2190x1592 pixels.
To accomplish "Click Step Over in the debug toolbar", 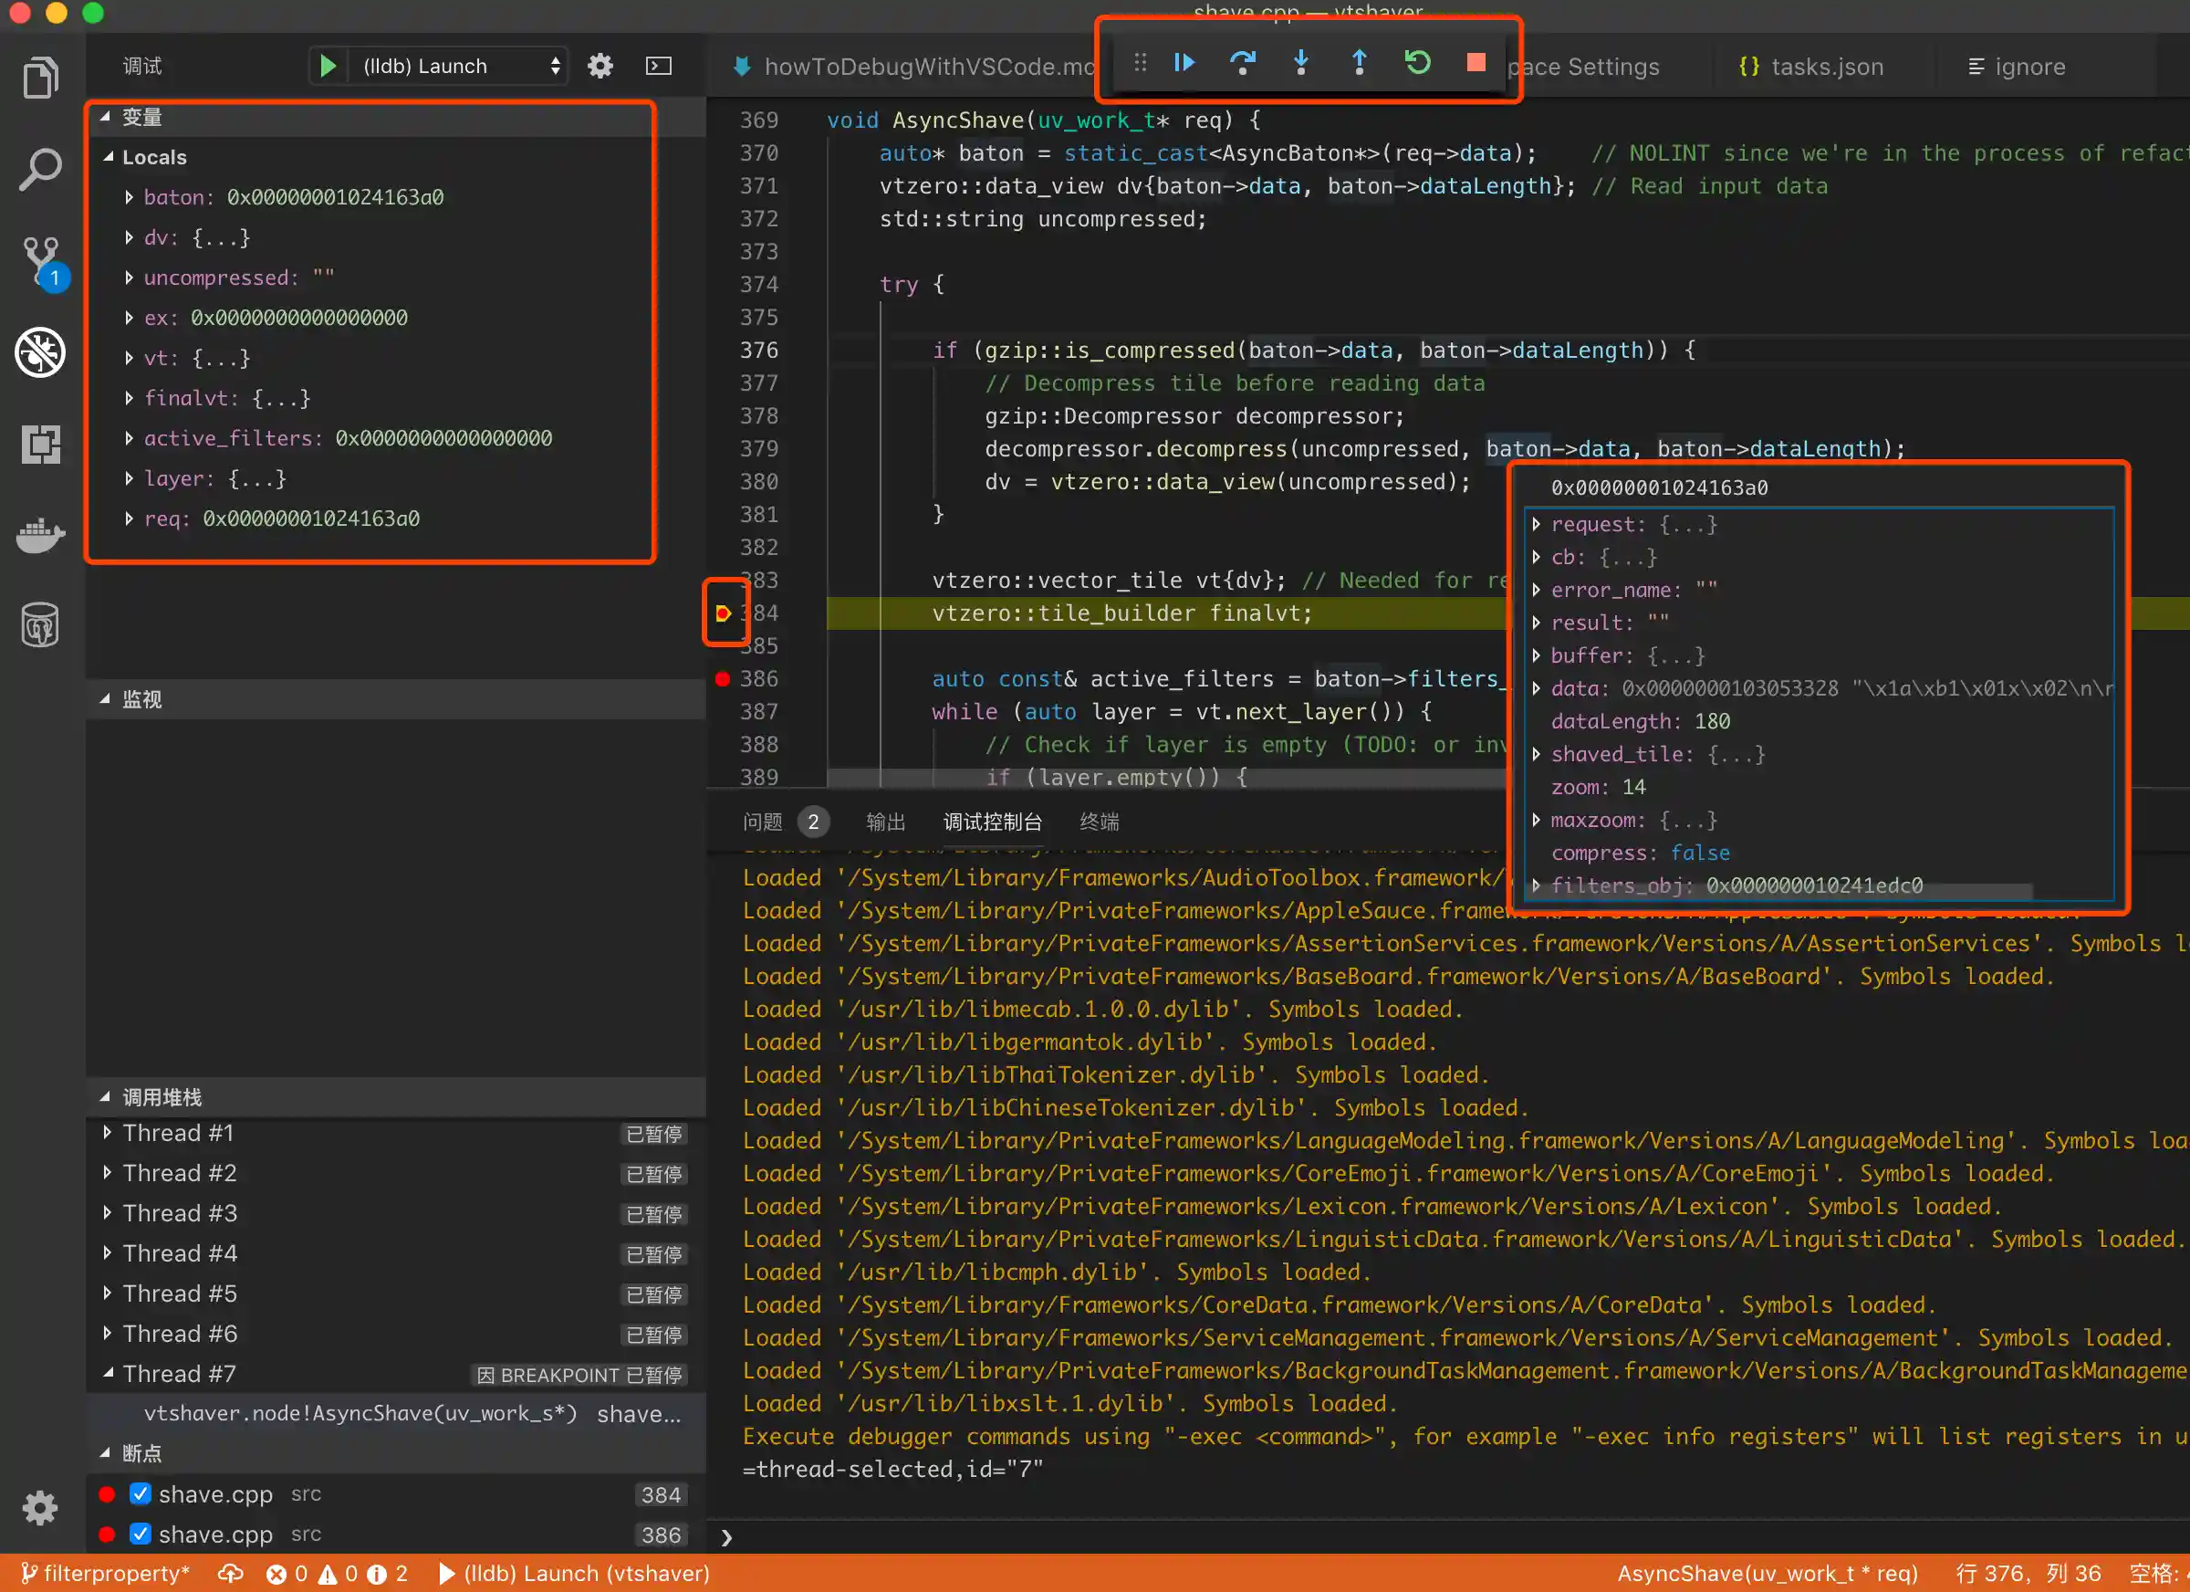I will (1243, 62).
